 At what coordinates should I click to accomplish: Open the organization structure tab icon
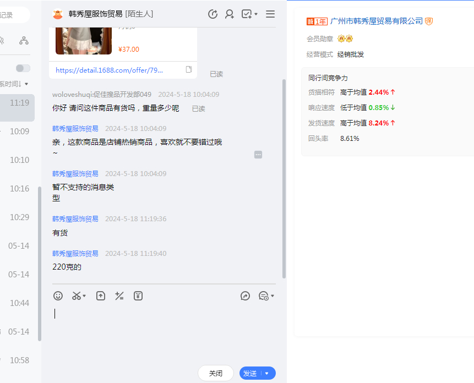(x=24, y=40)
